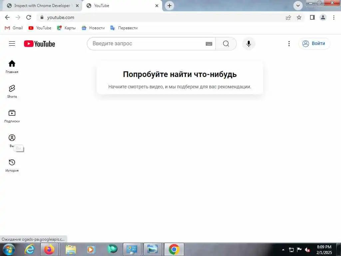The image size is (341, 256).
Task: Open 'Карты' bookmark
Action: pyautogui.click(x=66, y=28)
